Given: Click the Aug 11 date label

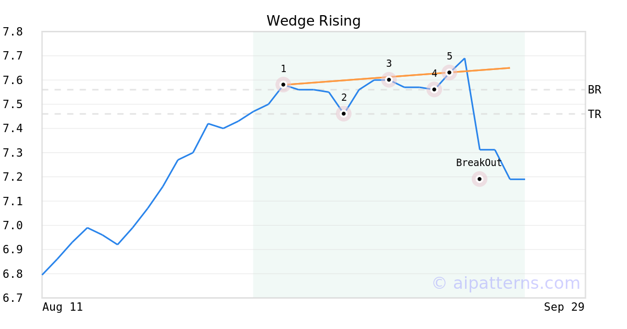Looking at the screenshot, I should 62,307.
